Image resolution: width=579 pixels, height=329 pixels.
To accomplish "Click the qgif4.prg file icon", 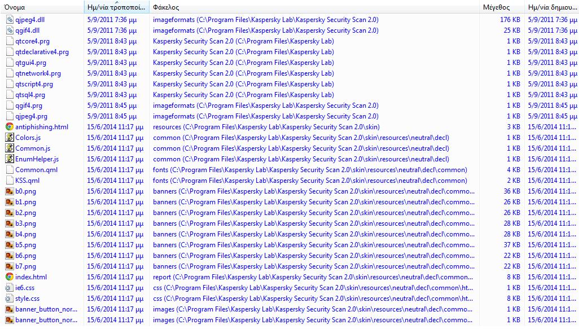I will click(10, 105).
